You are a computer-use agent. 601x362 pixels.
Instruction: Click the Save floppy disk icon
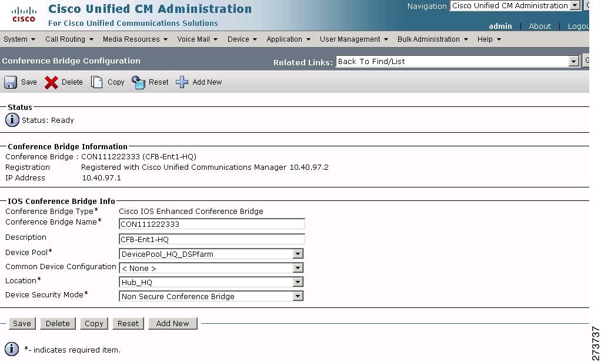point(11,82)
